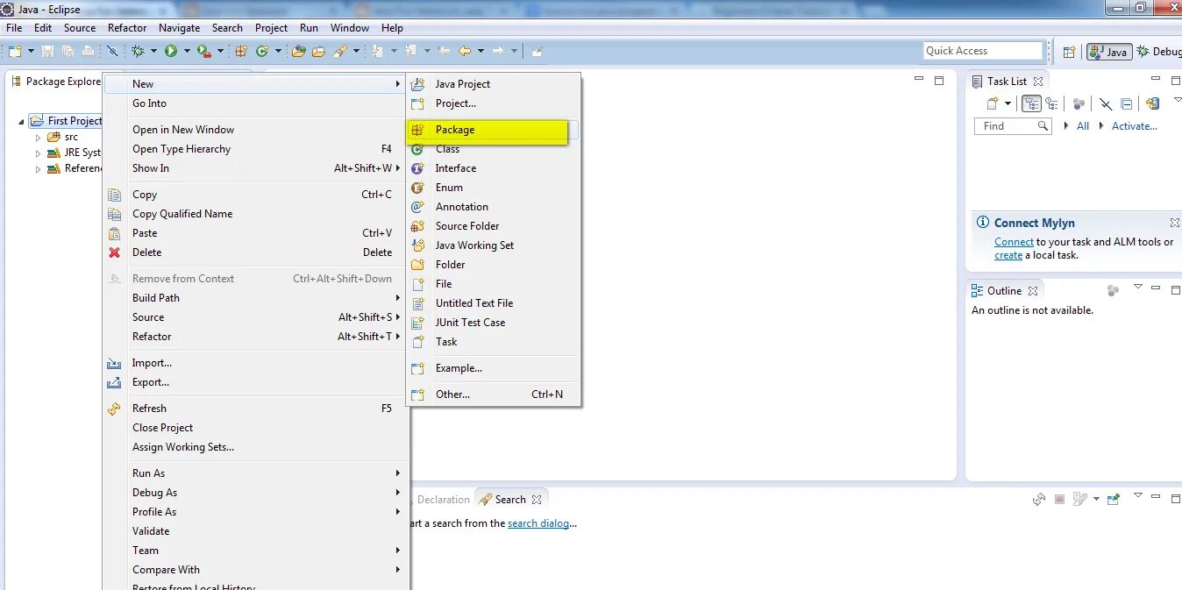Click the search dialog link
Viewport: 1182px width, 590px height.
[539, 523]
